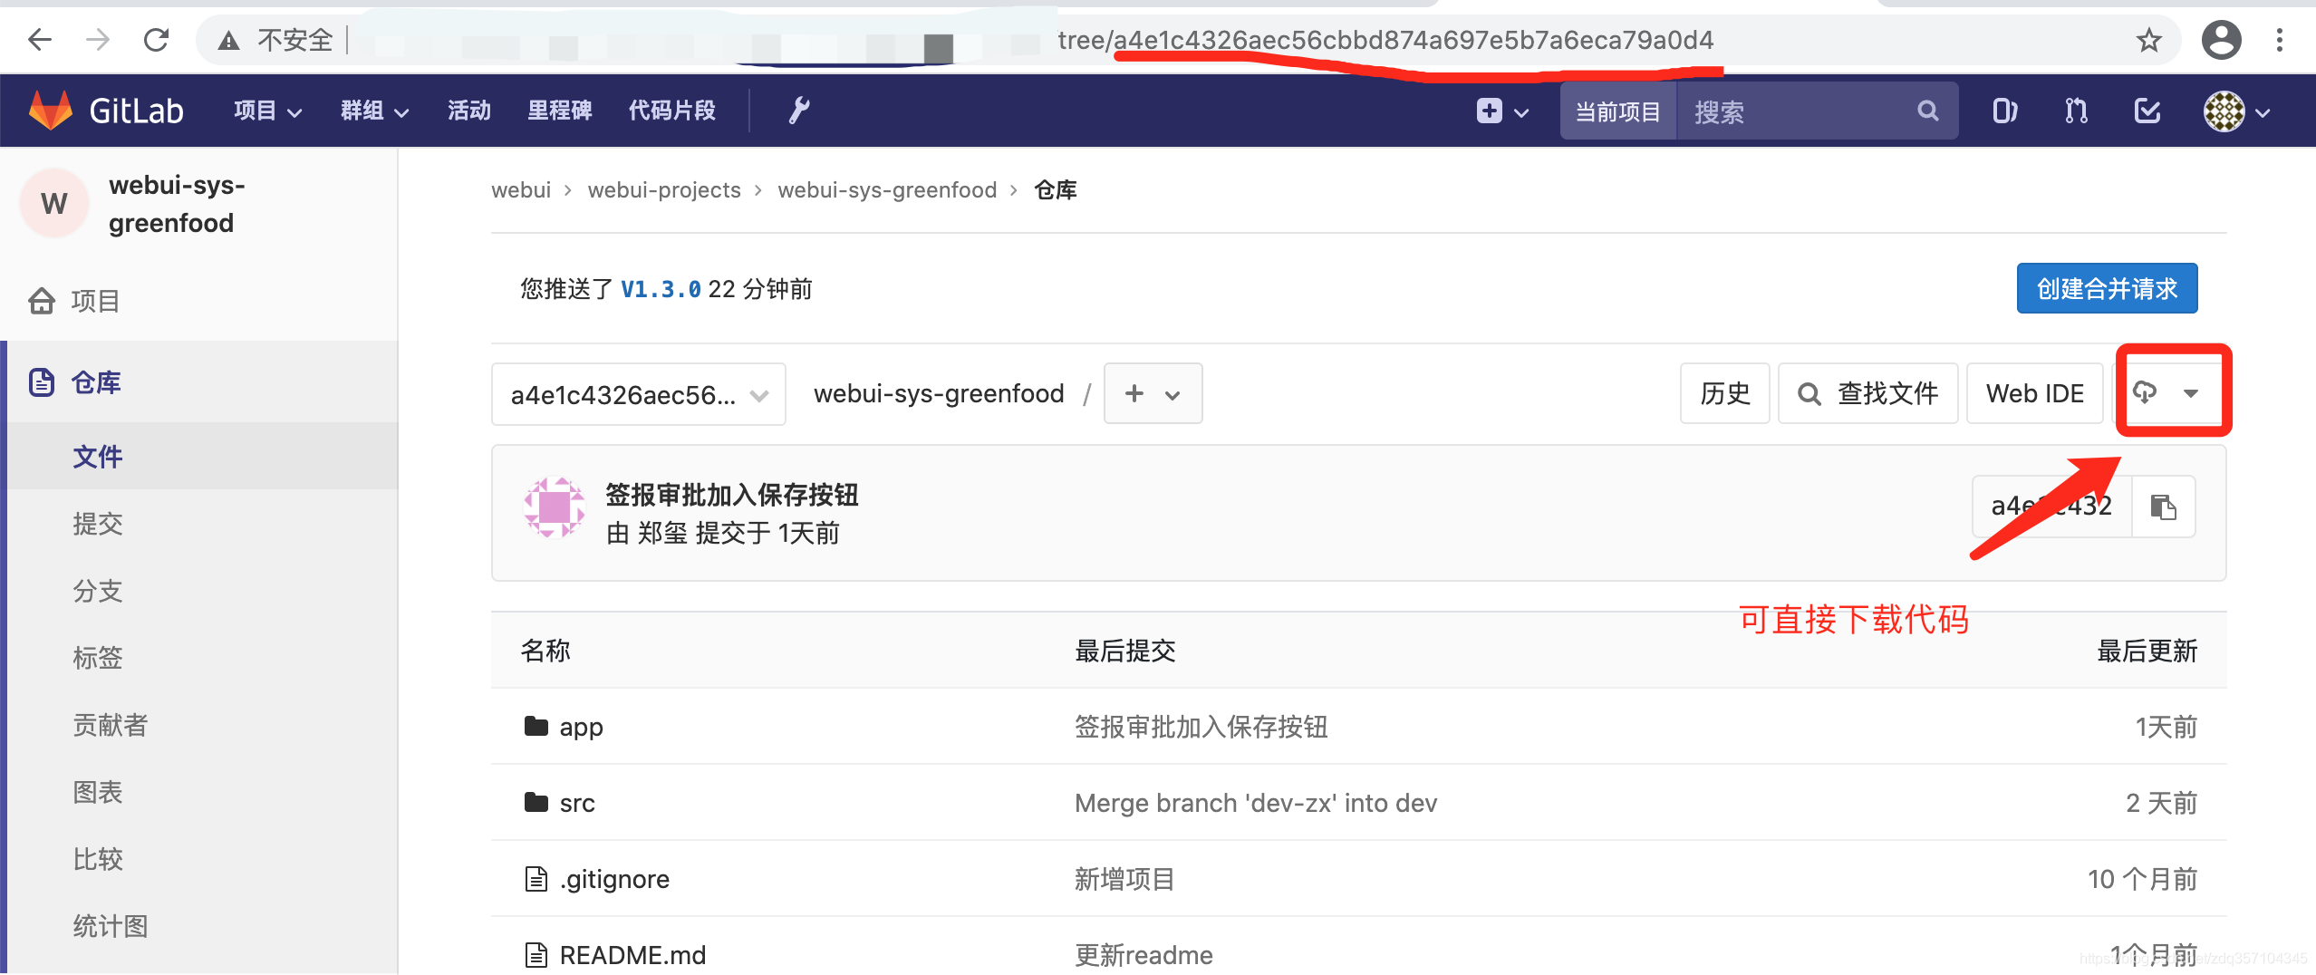Click the 更新readme commit message

pos(1144,955)
